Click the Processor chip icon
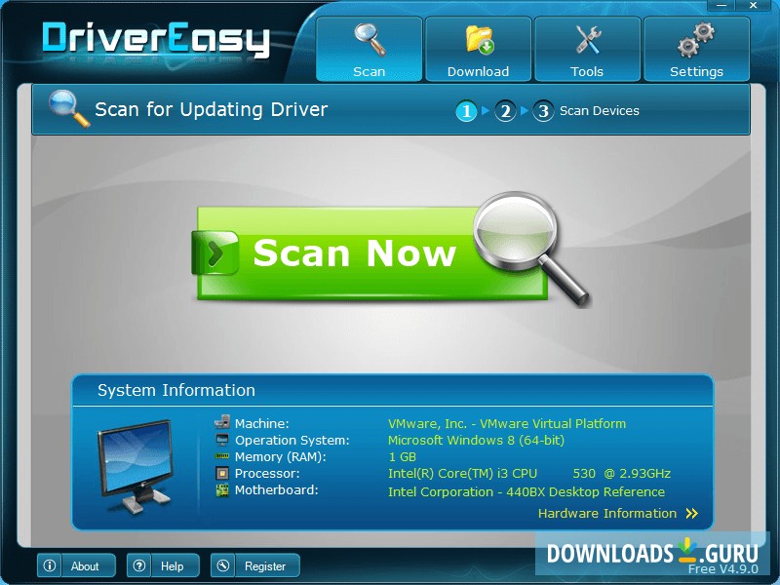780x585 pixels. click(x=222, y=473)
